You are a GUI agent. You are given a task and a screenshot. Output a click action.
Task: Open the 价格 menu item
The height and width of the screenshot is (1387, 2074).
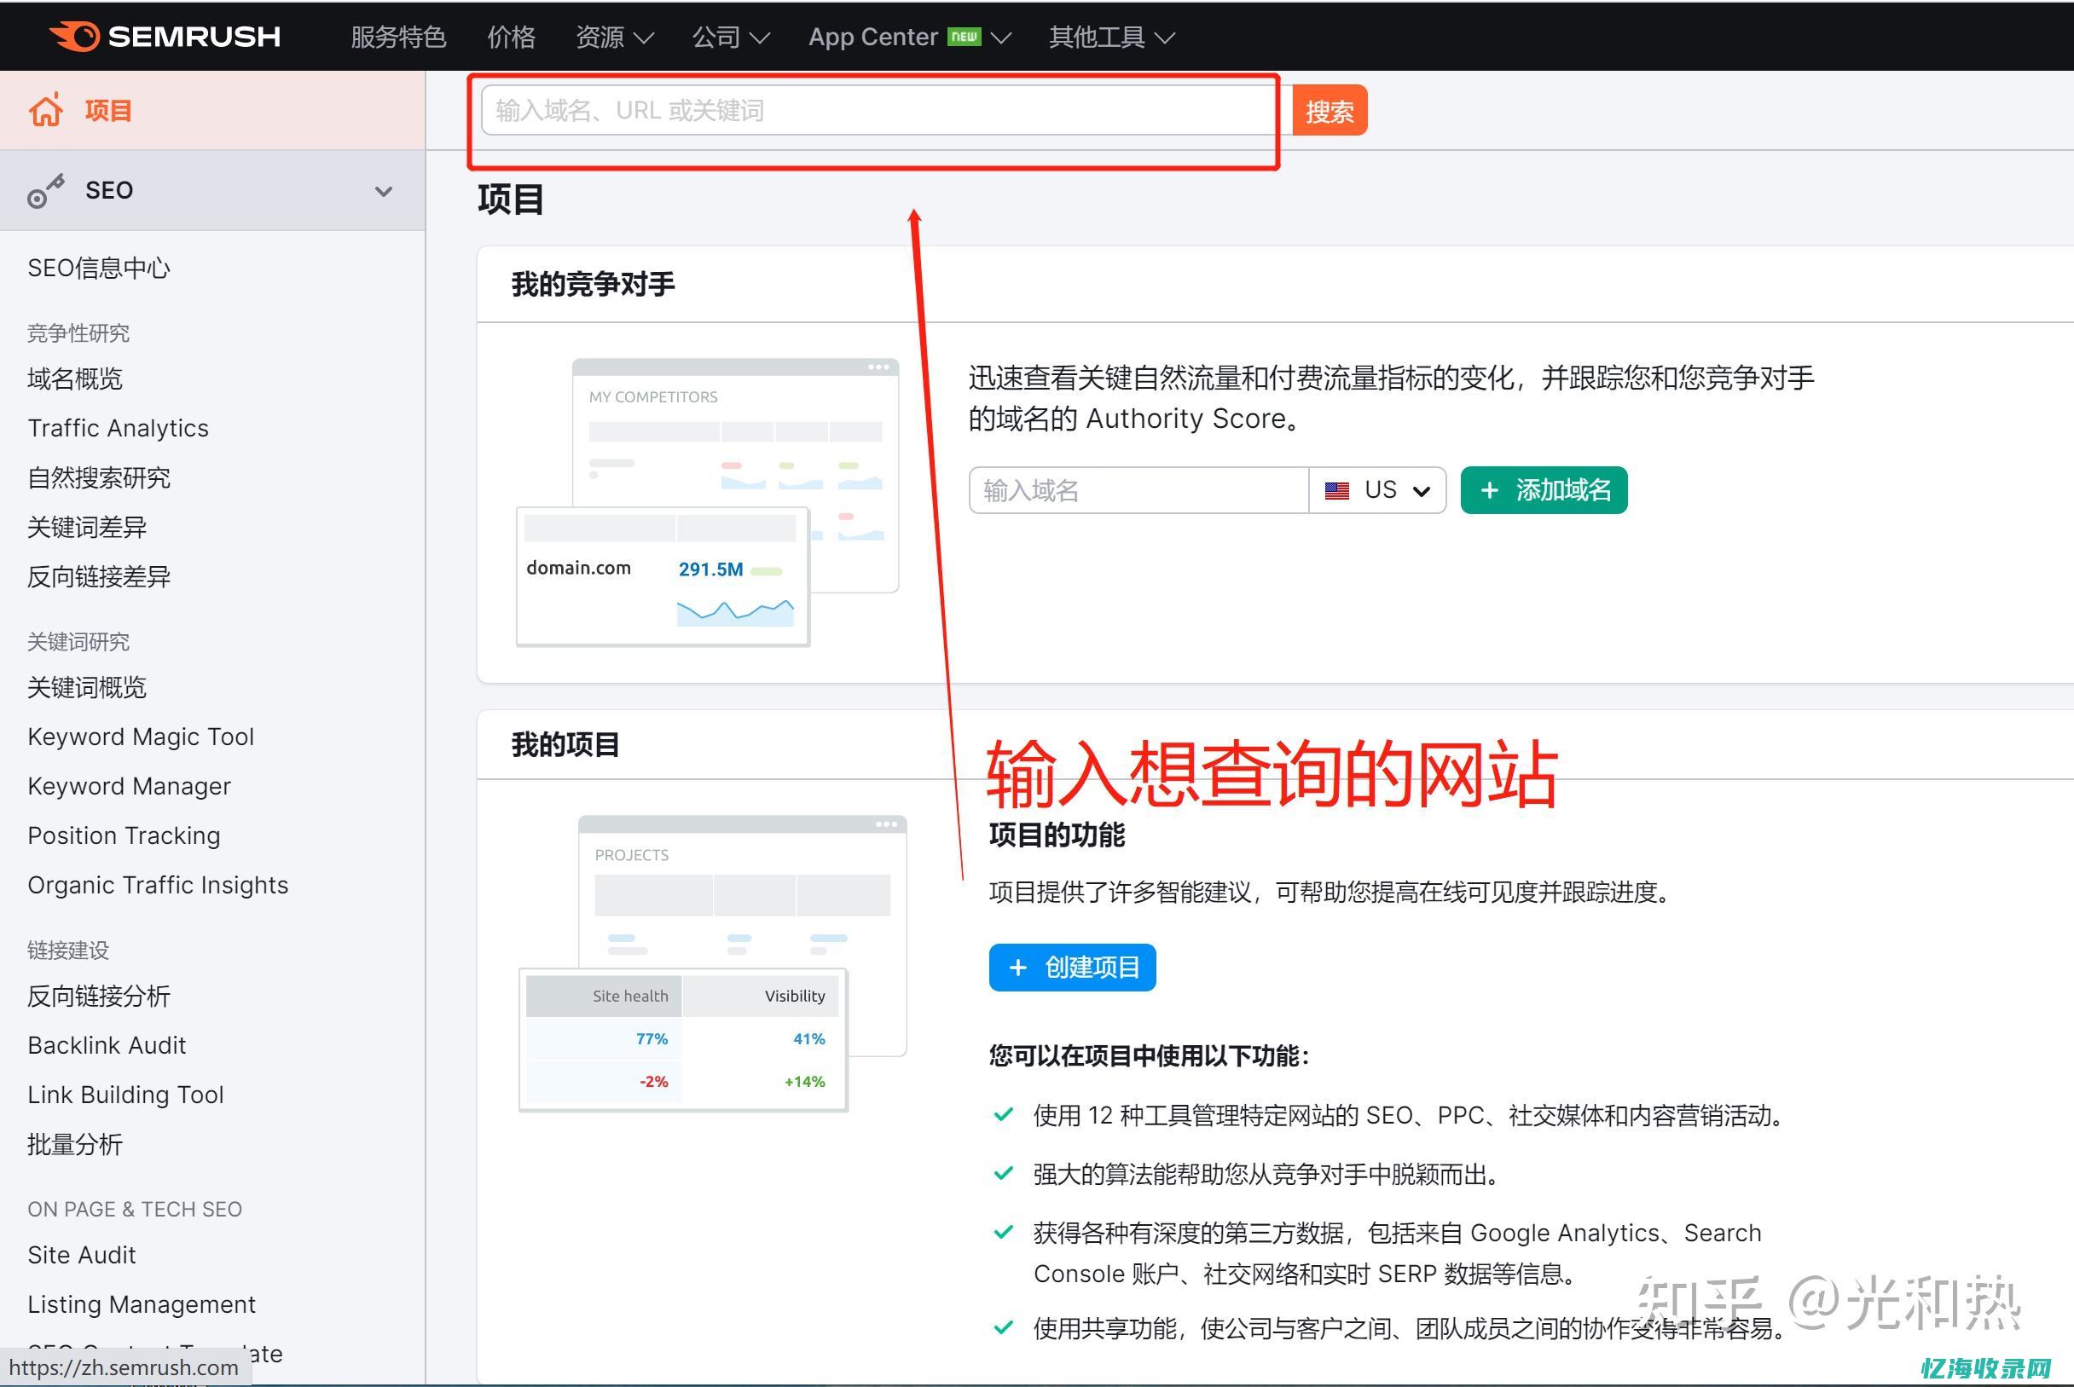pyautogui.click(x=511, y=37)
